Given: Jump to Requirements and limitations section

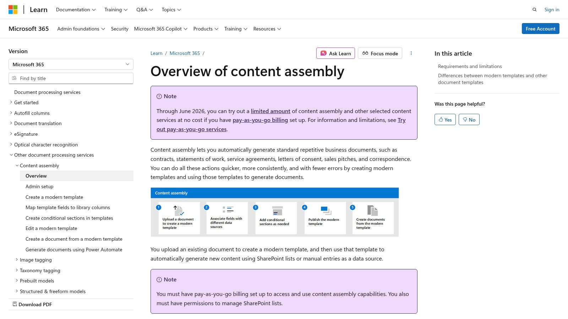Looking at the screenshot, I should [x=470, y=66].
